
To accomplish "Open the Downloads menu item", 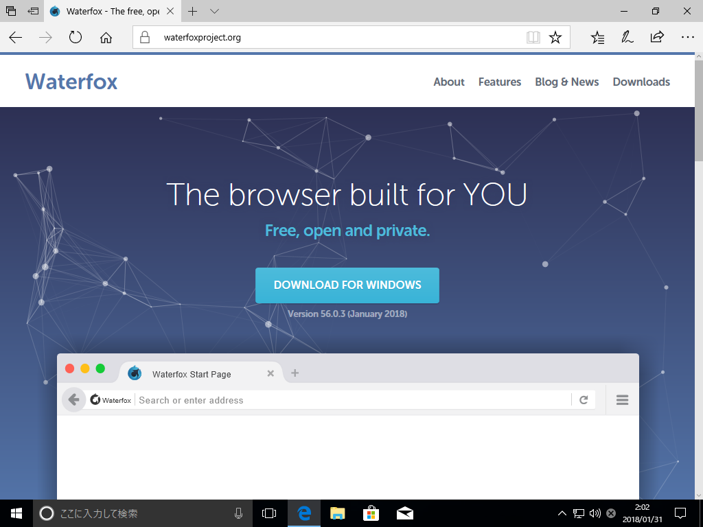I will pos(641,82).
